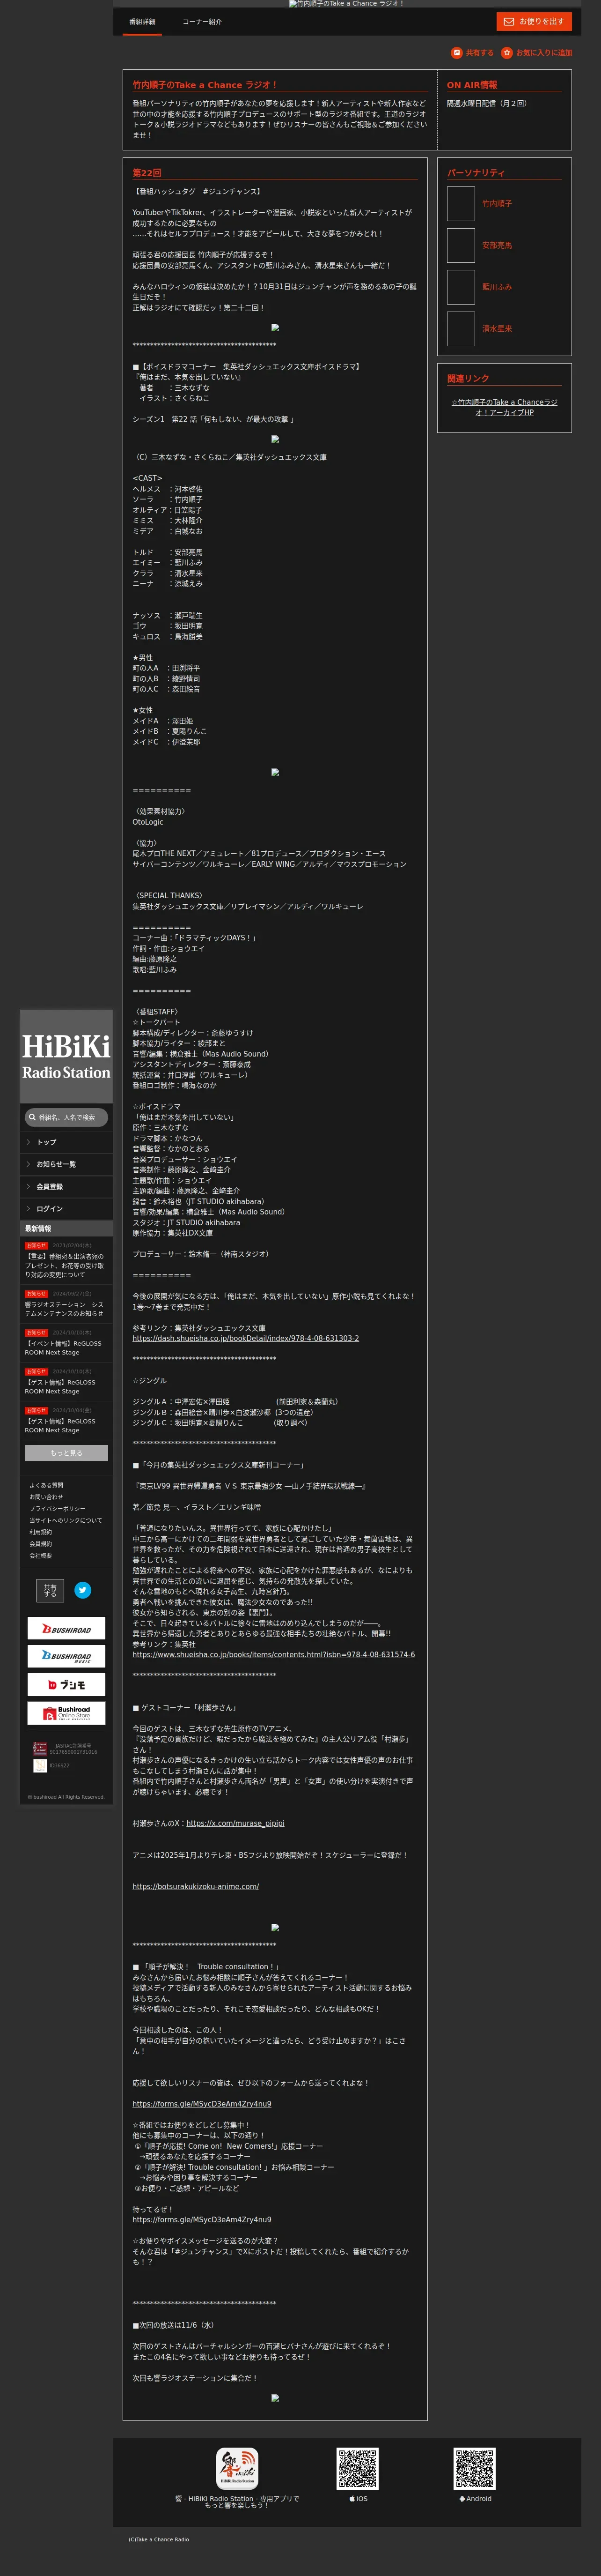601x2576 pixels.
Task: Open お知らせ一覧 in the sidebar
Action: 66,1164
